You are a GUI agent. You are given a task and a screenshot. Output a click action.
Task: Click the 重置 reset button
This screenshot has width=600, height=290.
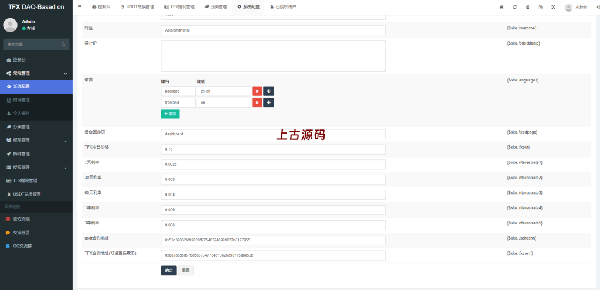coord(186,271)
